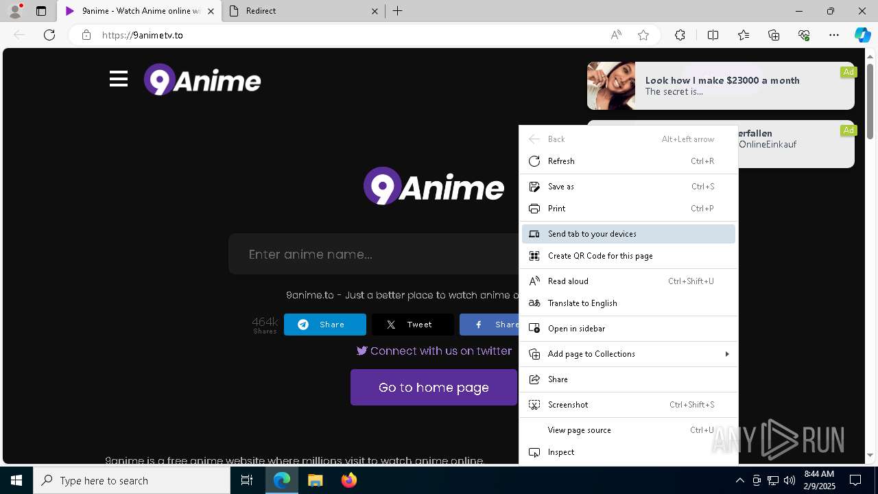The height and width of the screenshot is (494, 878).
Task: Choose Translate to English
Action: coord(628,303)
